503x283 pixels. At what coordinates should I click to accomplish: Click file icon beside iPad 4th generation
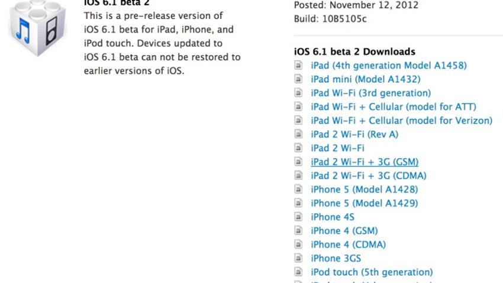[298, 65]
